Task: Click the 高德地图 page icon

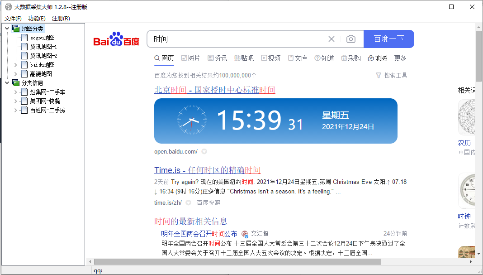Action: tap(24, 74)
